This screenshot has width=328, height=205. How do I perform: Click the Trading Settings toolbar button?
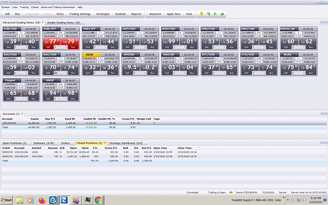pos(80,14)
